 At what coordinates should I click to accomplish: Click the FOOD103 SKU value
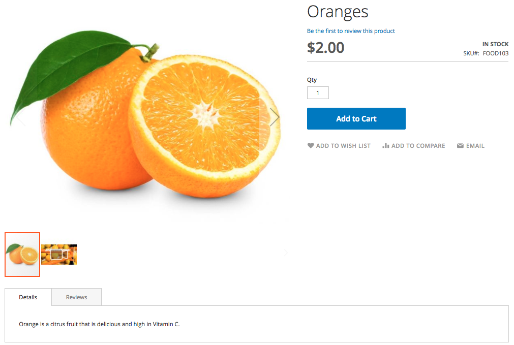pyautogui.click(x=496, y=53)
